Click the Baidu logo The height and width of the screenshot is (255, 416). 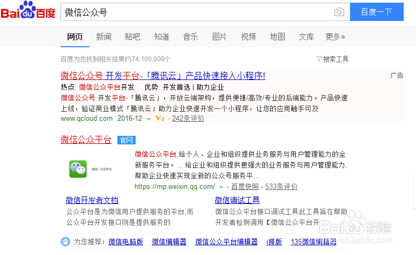28,10
